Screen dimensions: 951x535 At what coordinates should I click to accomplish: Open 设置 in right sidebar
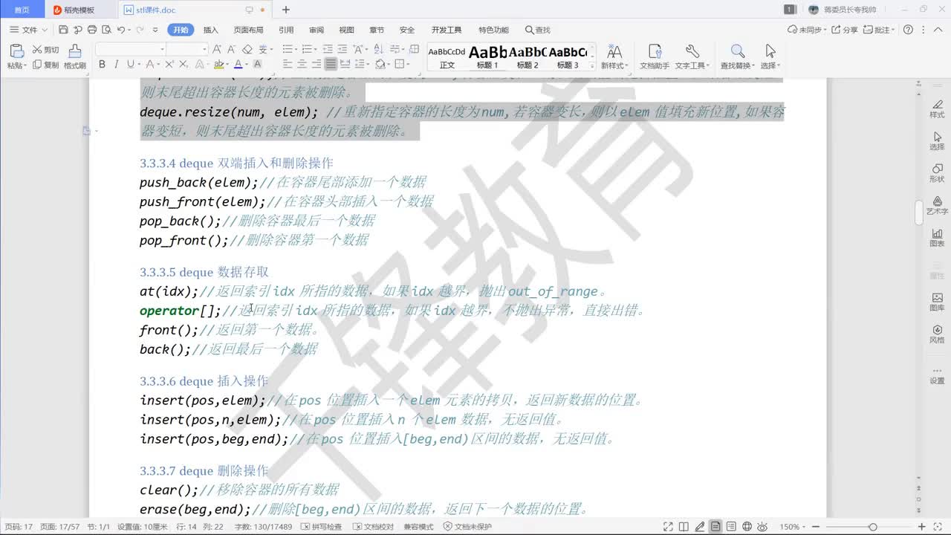click(937, 374)
